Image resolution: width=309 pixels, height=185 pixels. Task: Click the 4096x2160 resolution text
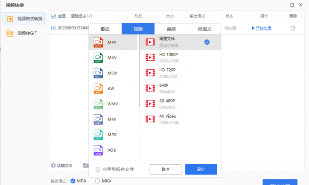pos(169,122)
